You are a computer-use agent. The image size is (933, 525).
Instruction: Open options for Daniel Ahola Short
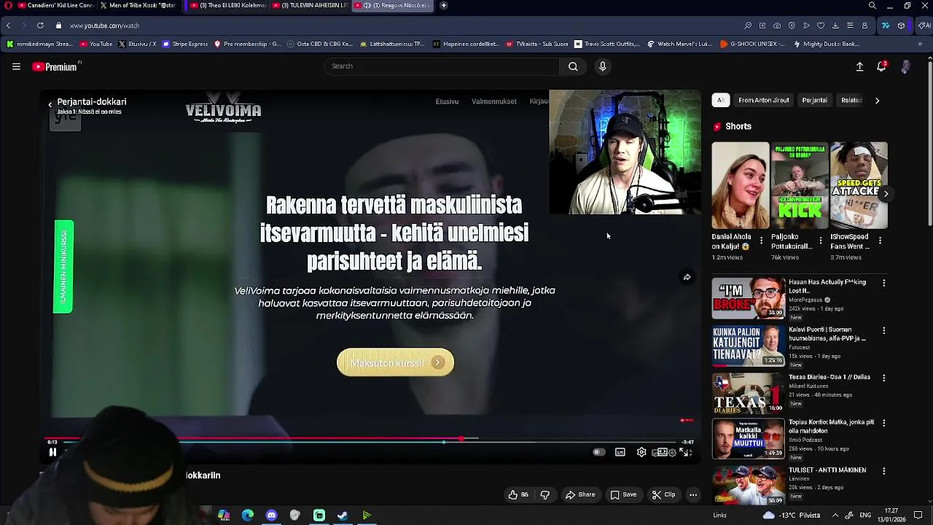pyautogui.click(x=761, y=240)
